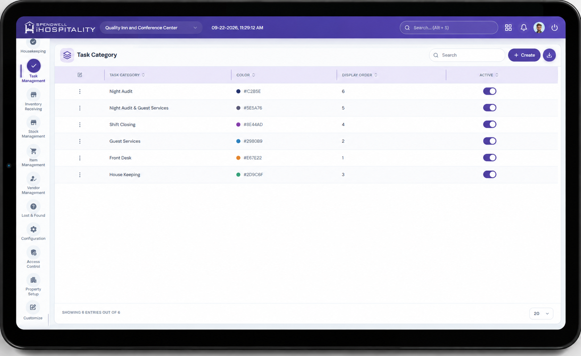Screen dimensions: 581x356
Task: Disable the Shift Closing category
Action: 490,124
